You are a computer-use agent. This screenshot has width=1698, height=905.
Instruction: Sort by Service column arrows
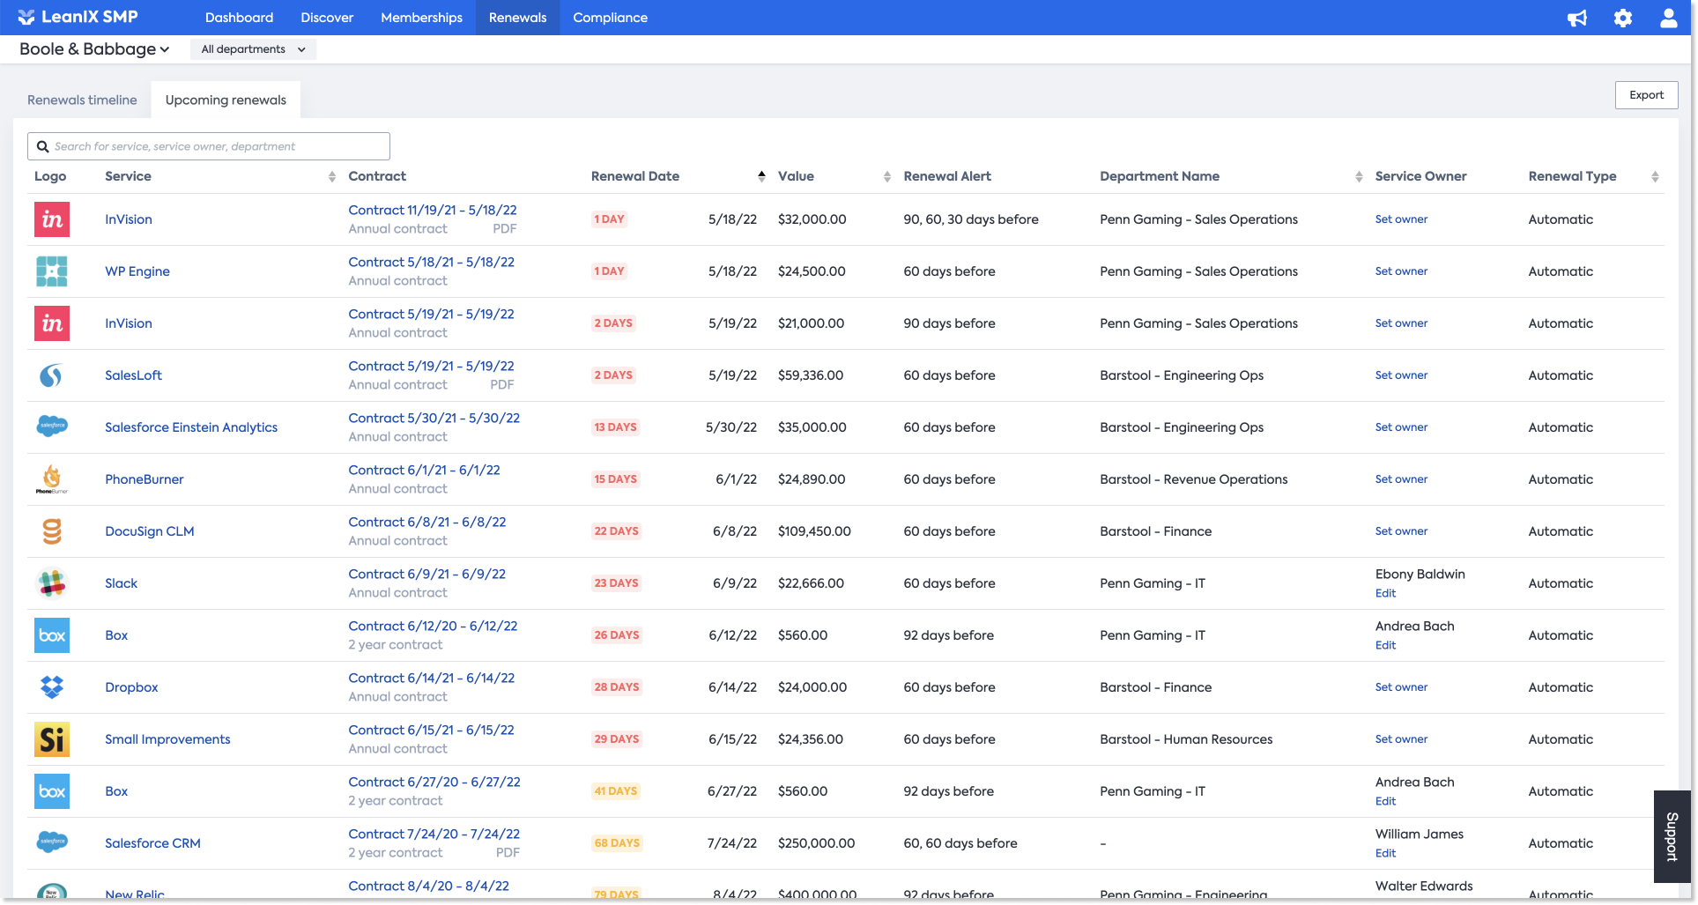point(331,177)
